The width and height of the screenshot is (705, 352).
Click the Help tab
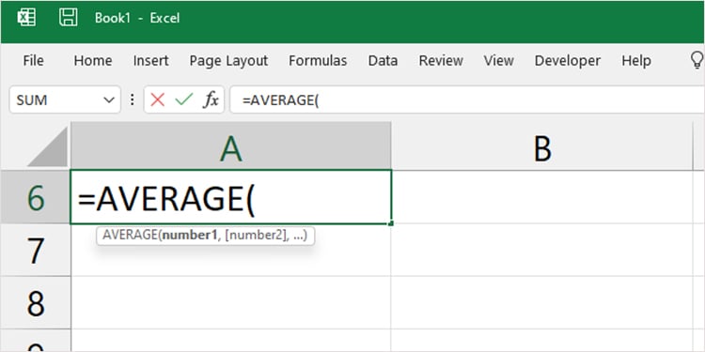636,61
